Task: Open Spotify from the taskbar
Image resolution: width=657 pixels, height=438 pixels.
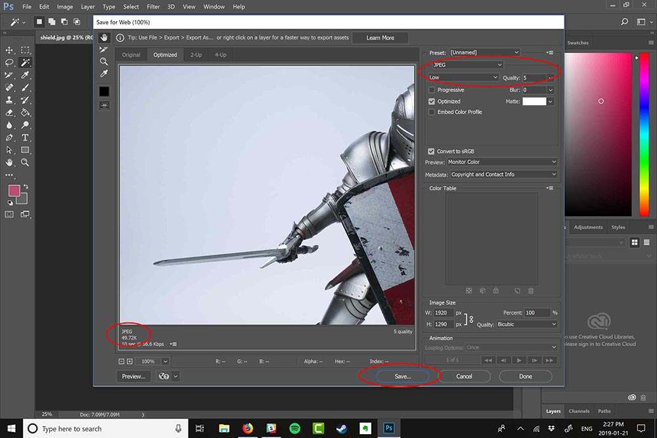Action: (x=295, y=428)
